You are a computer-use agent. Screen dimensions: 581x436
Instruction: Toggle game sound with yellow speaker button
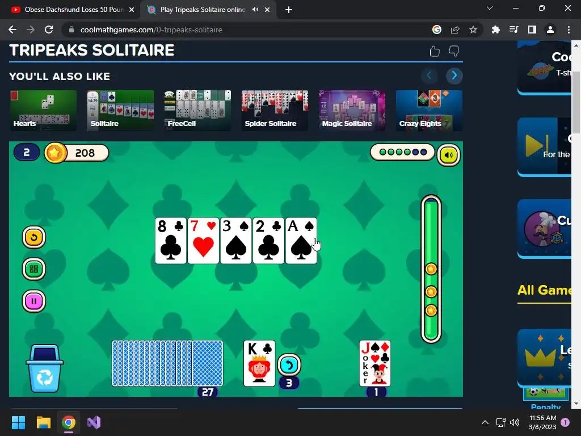[448, 155]
